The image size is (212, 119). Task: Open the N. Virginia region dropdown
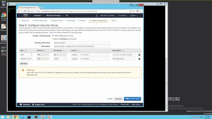click(123, 16)
